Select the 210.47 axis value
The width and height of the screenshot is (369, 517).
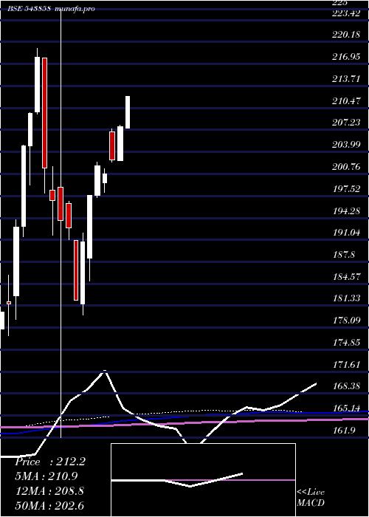pyautogui.click(x=346, y=100)
